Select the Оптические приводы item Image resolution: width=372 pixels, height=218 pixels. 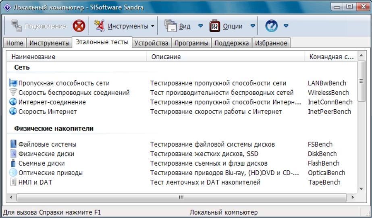click(x=50, y=173)
